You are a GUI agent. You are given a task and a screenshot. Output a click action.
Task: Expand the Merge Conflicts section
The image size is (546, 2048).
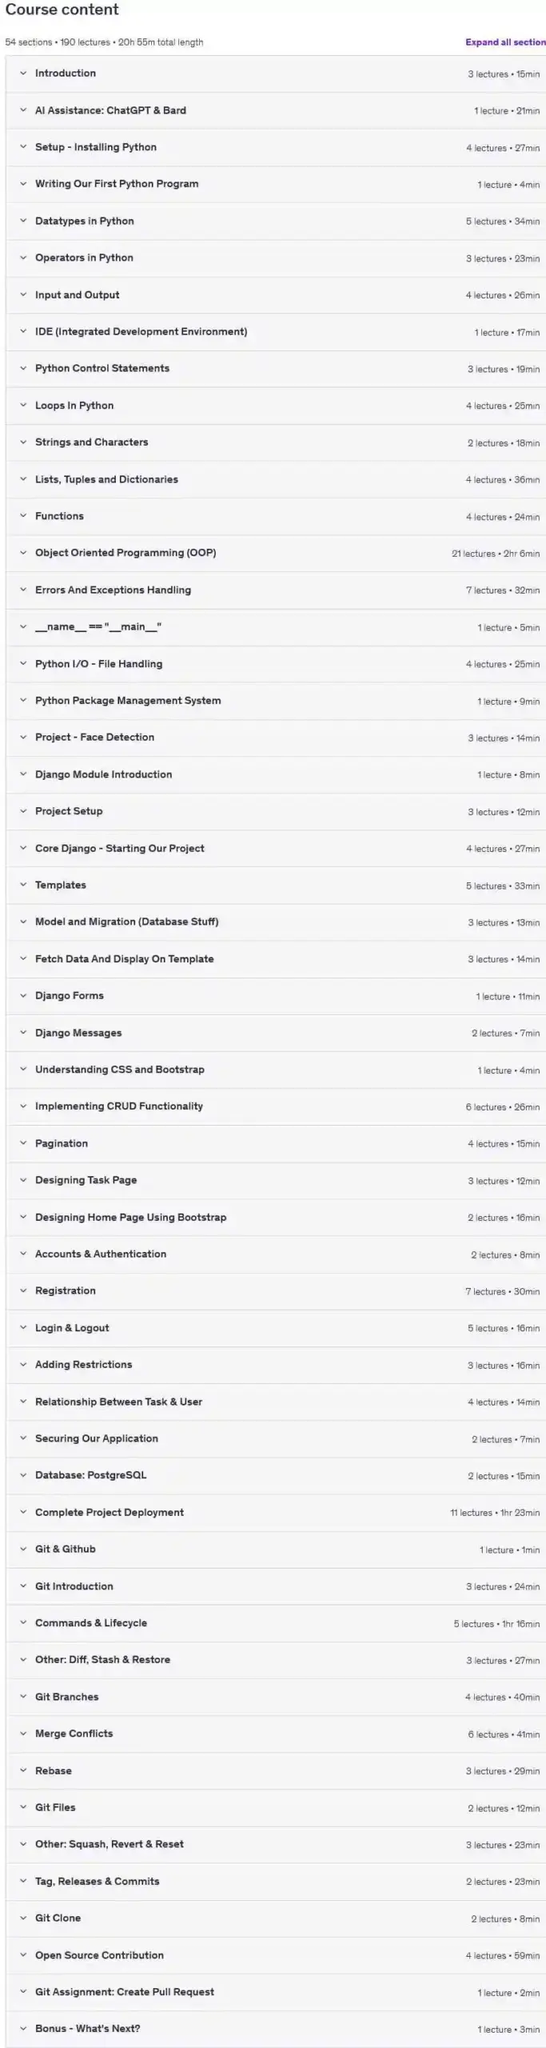(x=276, y=1734)
